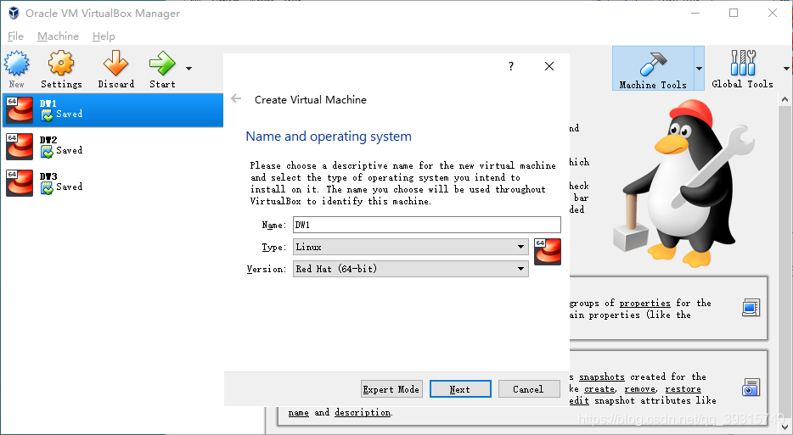Viewport: 793px width, 435px height.
Task: Open the Machine Tools dropdown arrow
Action: [x=699, y=68]
